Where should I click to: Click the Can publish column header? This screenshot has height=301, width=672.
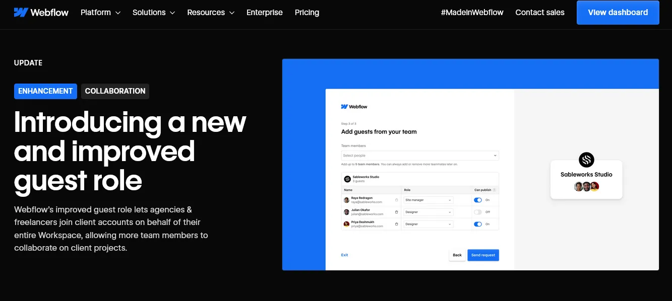(x=482, y=190)
